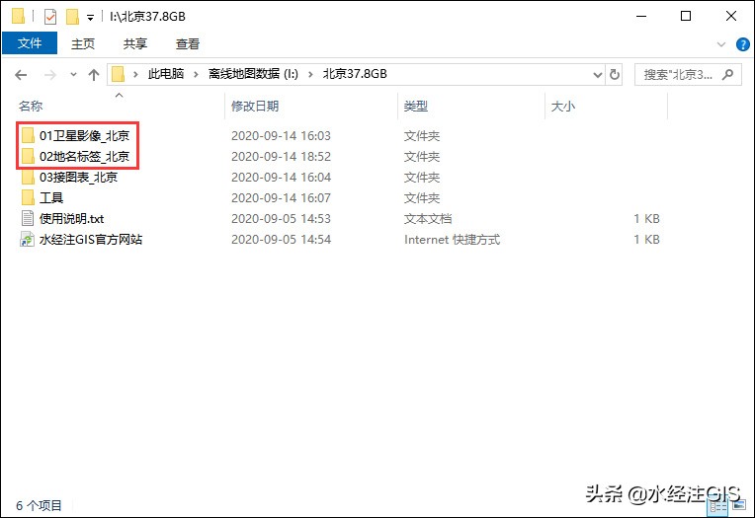Expand chevron before 此电脑 in breadcrumb
The height and width of the screenshot is (518, 755).
coord(136,75)
